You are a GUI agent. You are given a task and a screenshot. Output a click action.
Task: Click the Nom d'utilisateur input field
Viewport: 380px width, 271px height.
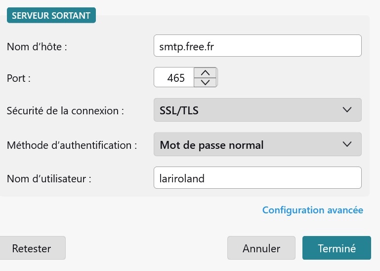point(257,178)
